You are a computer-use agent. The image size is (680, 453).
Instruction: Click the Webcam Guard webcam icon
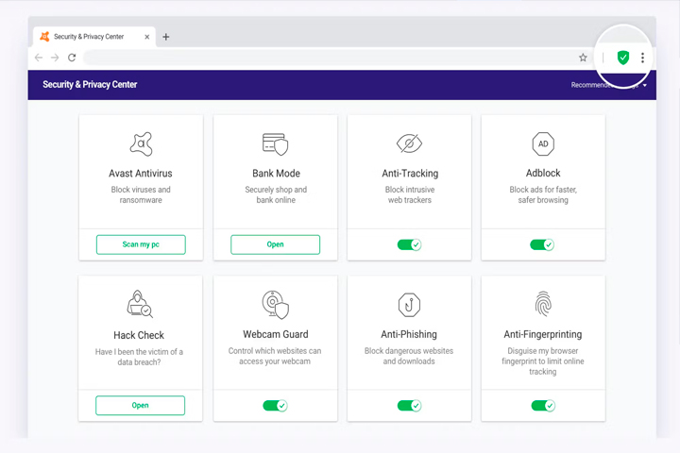276,304
